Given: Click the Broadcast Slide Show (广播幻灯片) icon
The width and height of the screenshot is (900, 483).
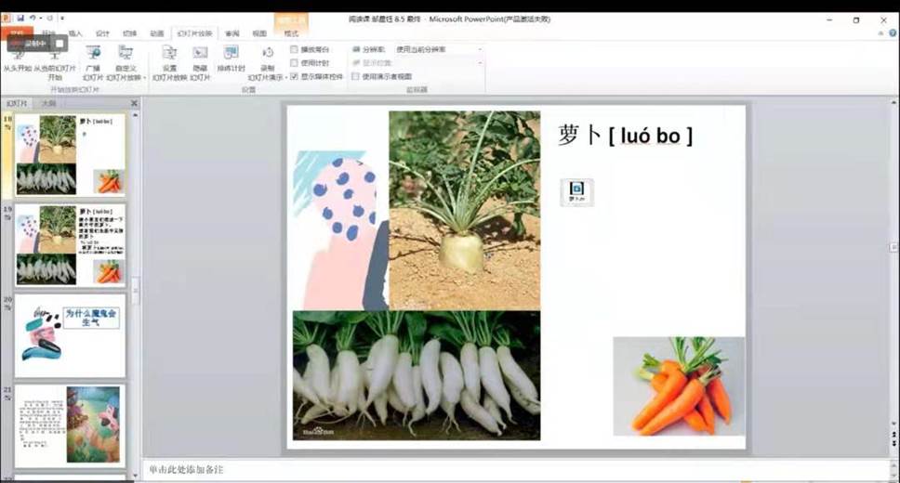Looking at the screenshot, I should [x=93, y=56].
